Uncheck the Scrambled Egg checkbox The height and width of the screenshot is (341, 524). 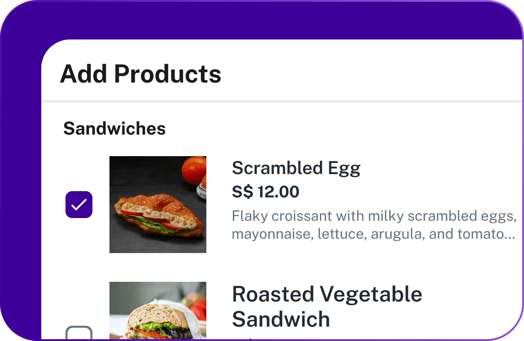tap(79, 205)
